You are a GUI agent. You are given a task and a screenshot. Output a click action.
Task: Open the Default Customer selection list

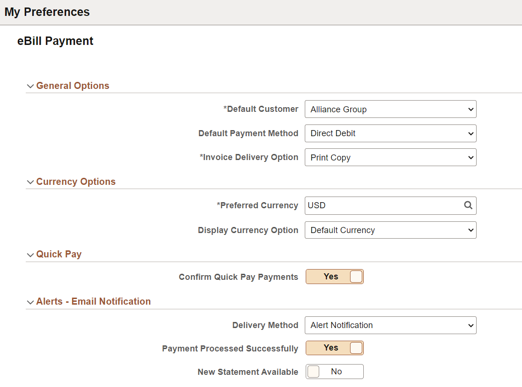(x=391, y=109)
